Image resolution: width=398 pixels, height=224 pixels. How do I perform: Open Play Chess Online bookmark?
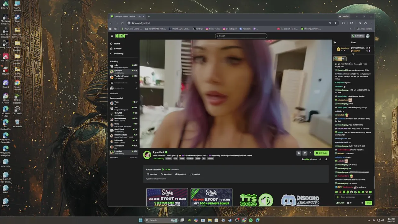132,29
